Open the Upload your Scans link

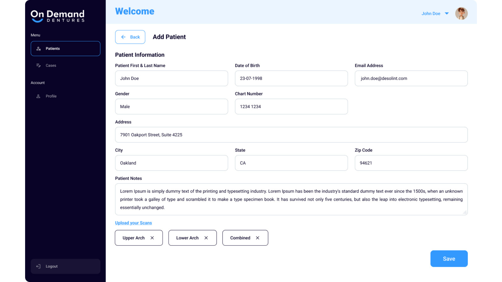tap(133, 223)
